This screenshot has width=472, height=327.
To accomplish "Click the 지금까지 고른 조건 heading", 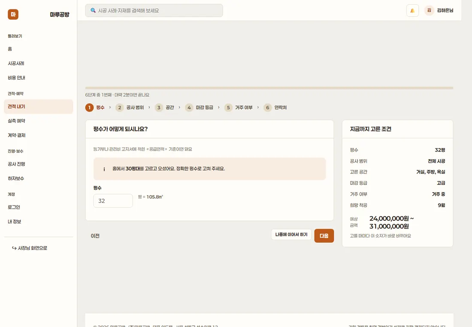I will [x=371, y=129].
